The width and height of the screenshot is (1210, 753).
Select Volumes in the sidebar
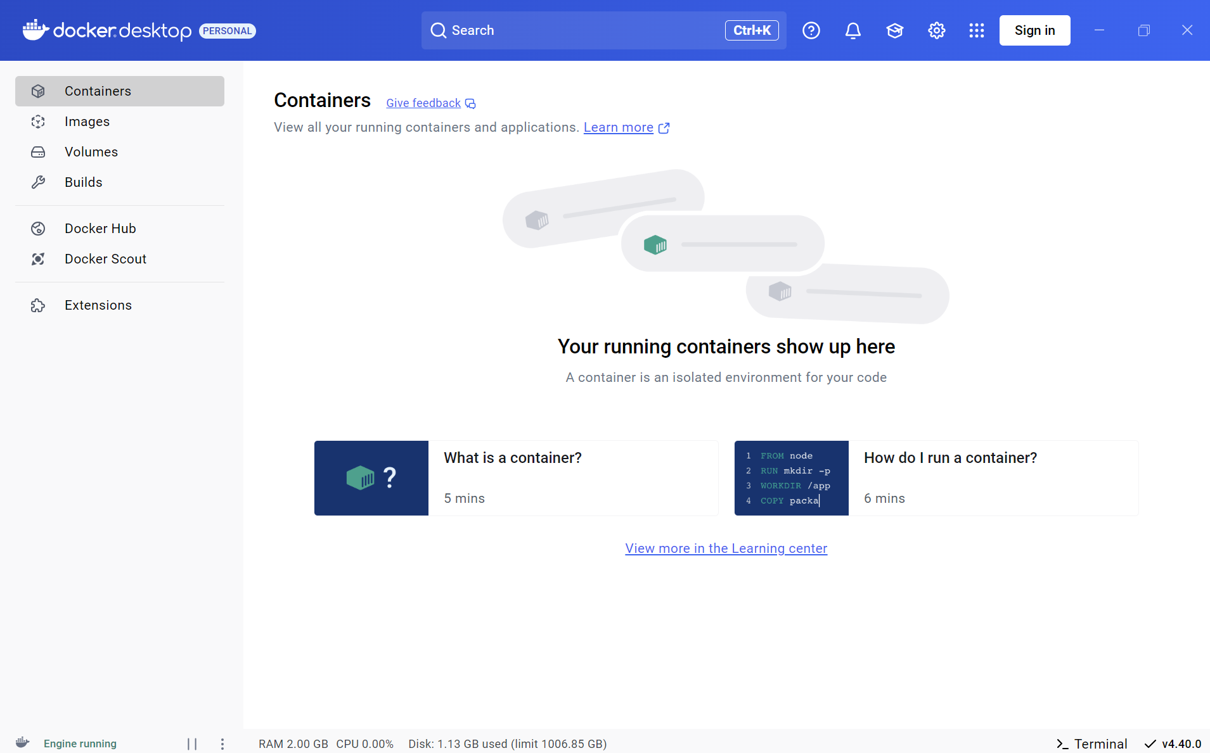point(91,151)
